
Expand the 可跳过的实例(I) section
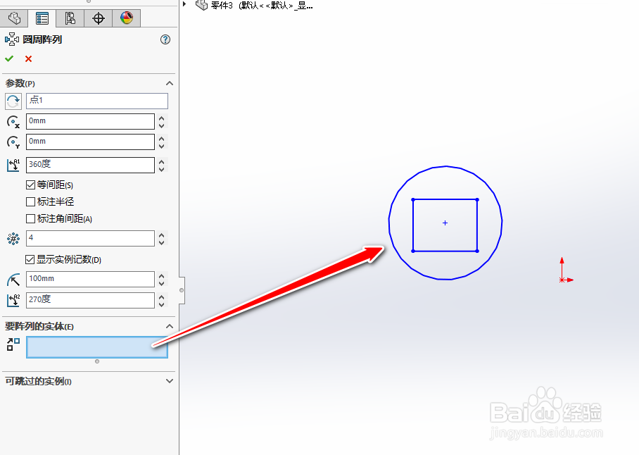tap(169, 380)
